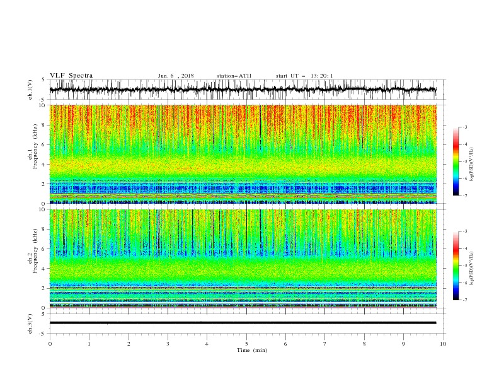Click the "ch.3(V)" axis label
Viewport: 499px width, 386px height.
click(x=30, y=324)
